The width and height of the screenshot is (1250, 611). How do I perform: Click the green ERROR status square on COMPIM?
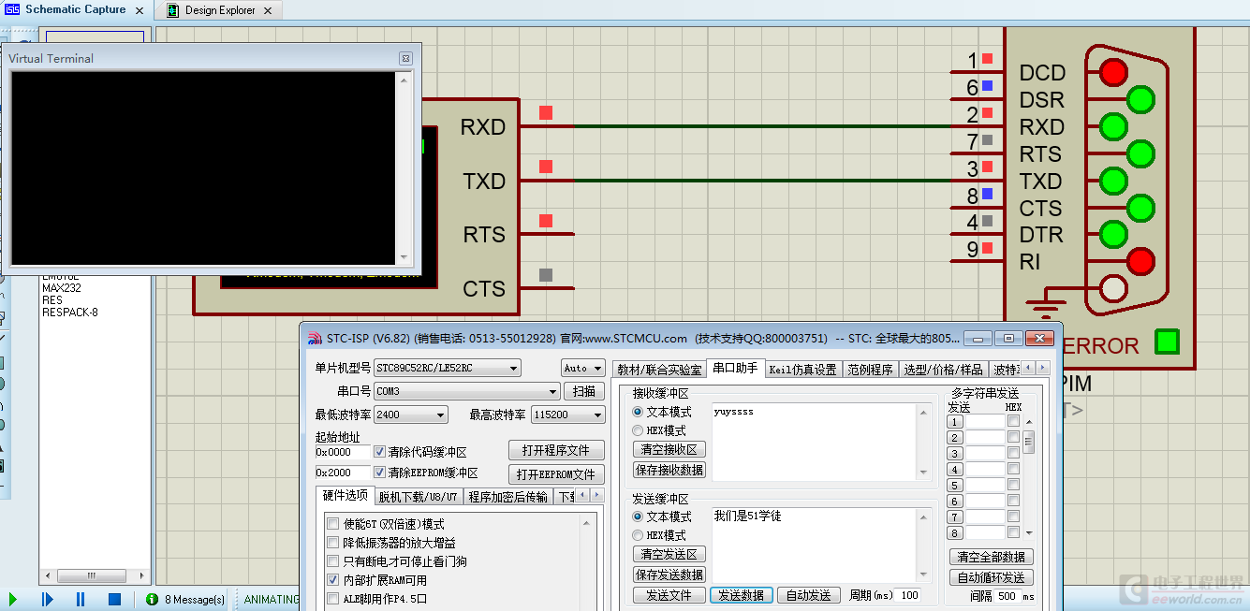coord(1167,342)
